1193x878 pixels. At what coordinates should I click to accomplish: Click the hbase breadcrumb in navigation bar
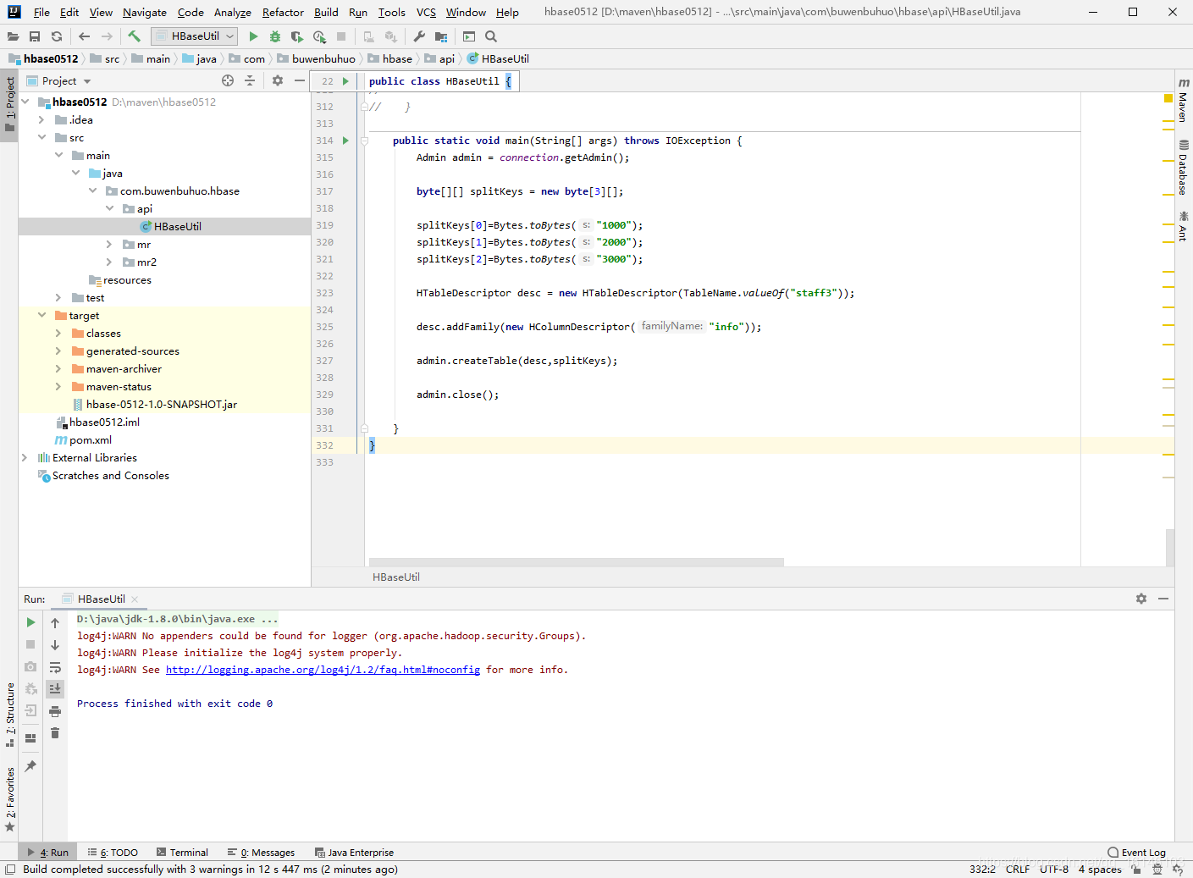[389, 58]
